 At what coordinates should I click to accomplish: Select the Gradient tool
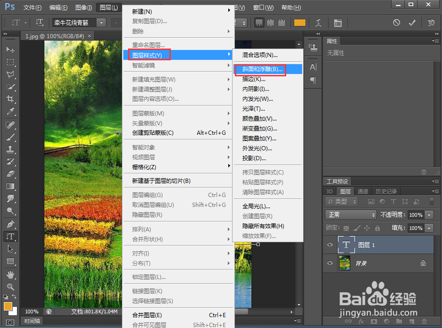coord(10,186)
